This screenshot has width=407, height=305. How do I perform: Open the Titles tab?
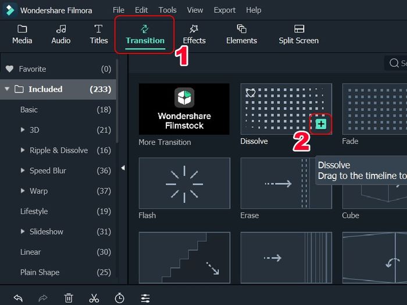point(99,34)
